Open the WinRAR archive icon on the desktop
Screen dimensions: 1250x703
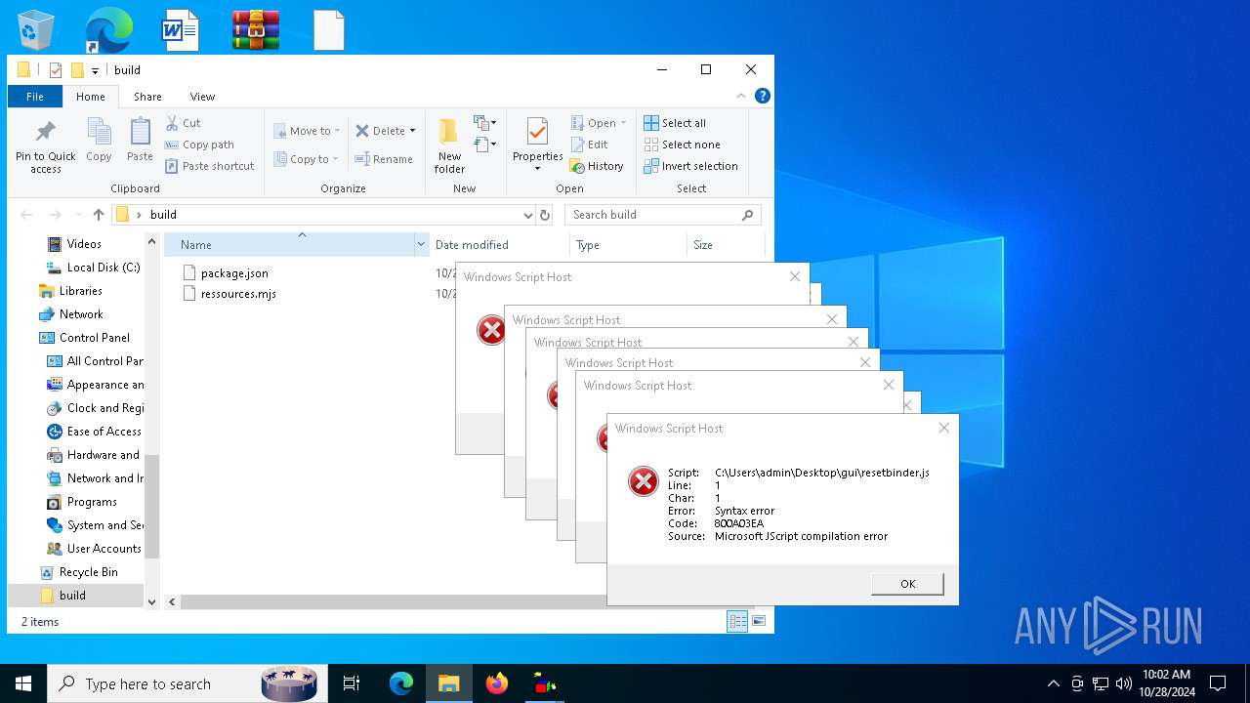point(256,29)
